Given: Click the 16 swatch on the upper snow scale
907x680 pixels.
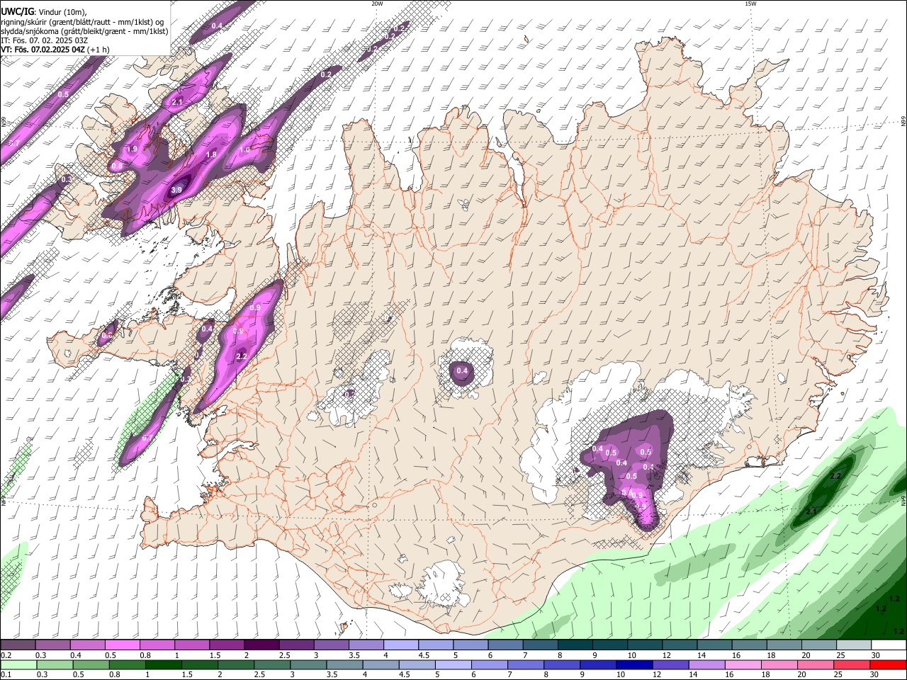Looking at the screenshot, I should pyautogui.click(x=750, y=645).
